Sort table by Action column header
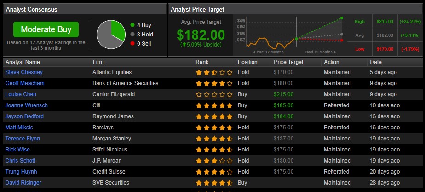Viewport: 425px width, 192px height. (x=332, y=62)
